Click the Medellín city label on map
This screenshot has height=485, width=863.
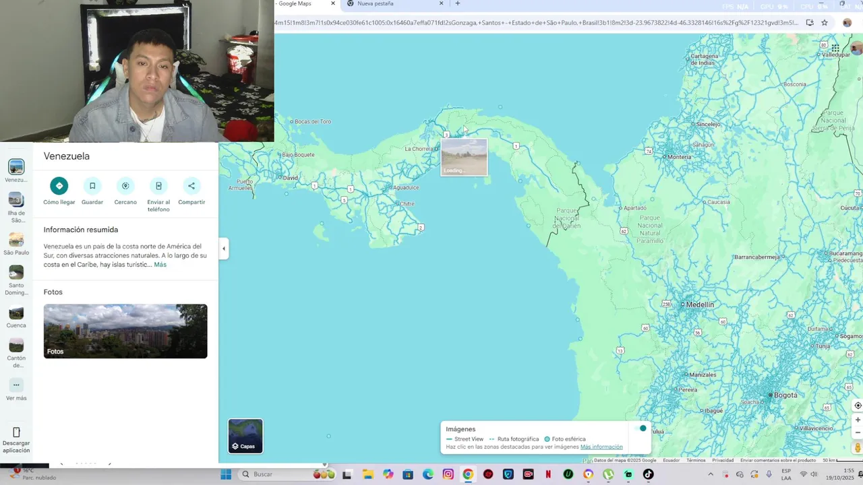click(x=700, y=305)
